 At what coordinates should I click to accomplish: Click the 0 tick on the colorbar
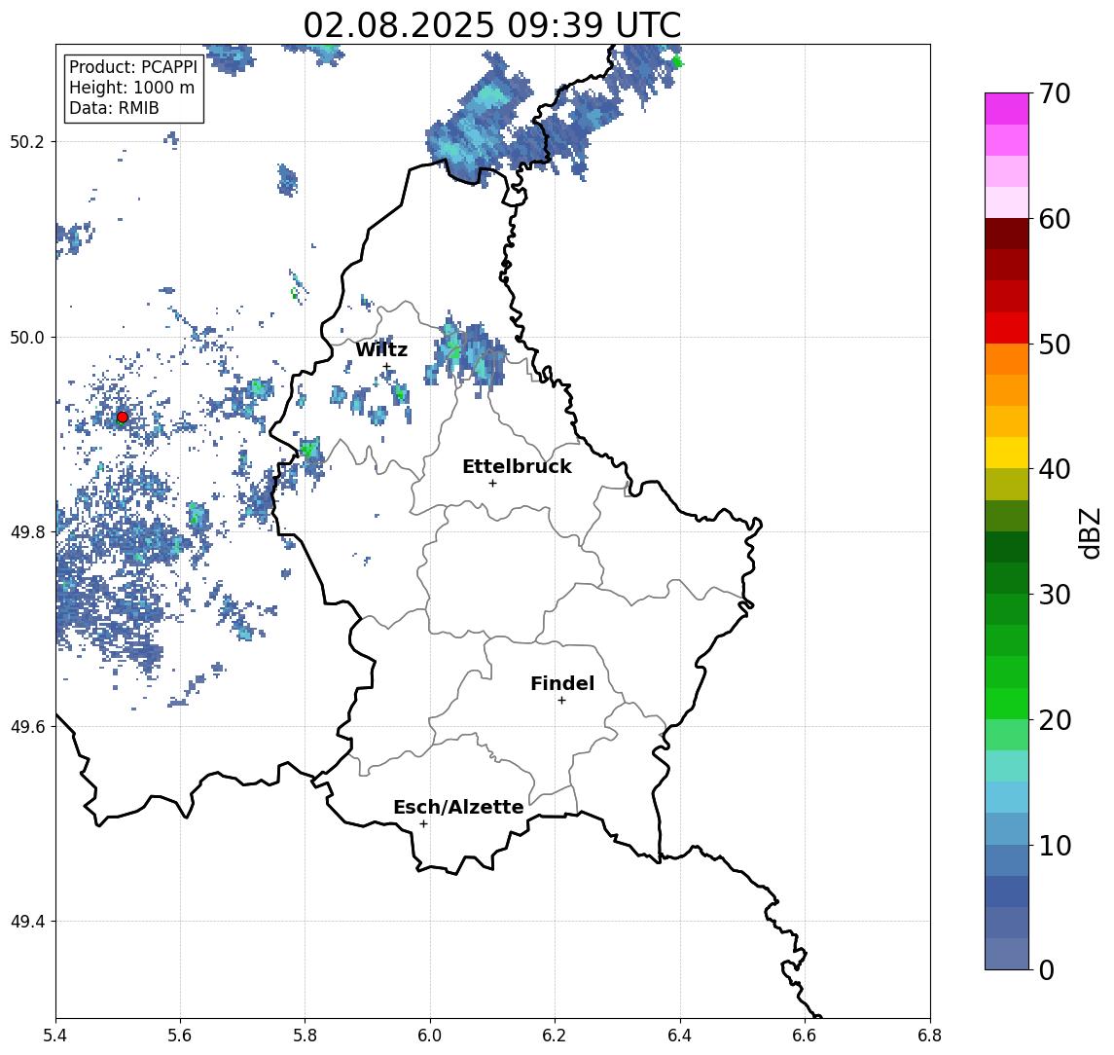tap(1047, 969)
